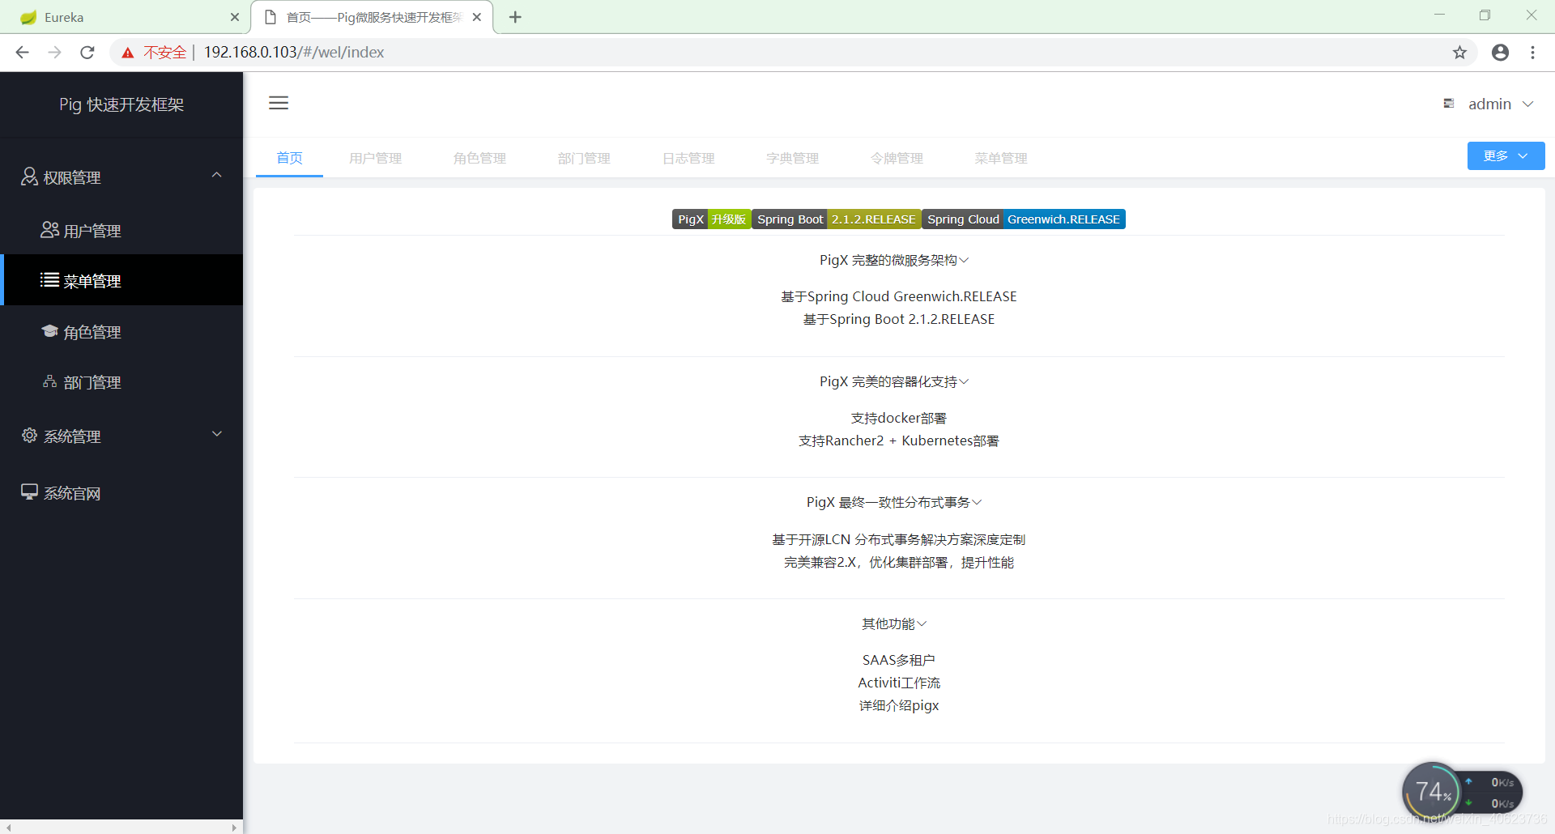The image size is (1555, 834).
Task: Click the 支持docker部署 text
Action: click(899, 418)
